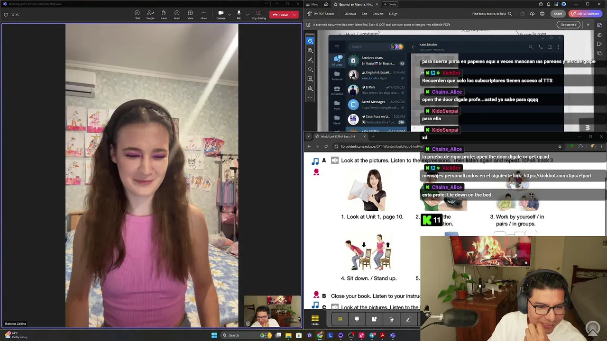
Task: Select All chats folder in Telegram
Action: pos(337,61)
